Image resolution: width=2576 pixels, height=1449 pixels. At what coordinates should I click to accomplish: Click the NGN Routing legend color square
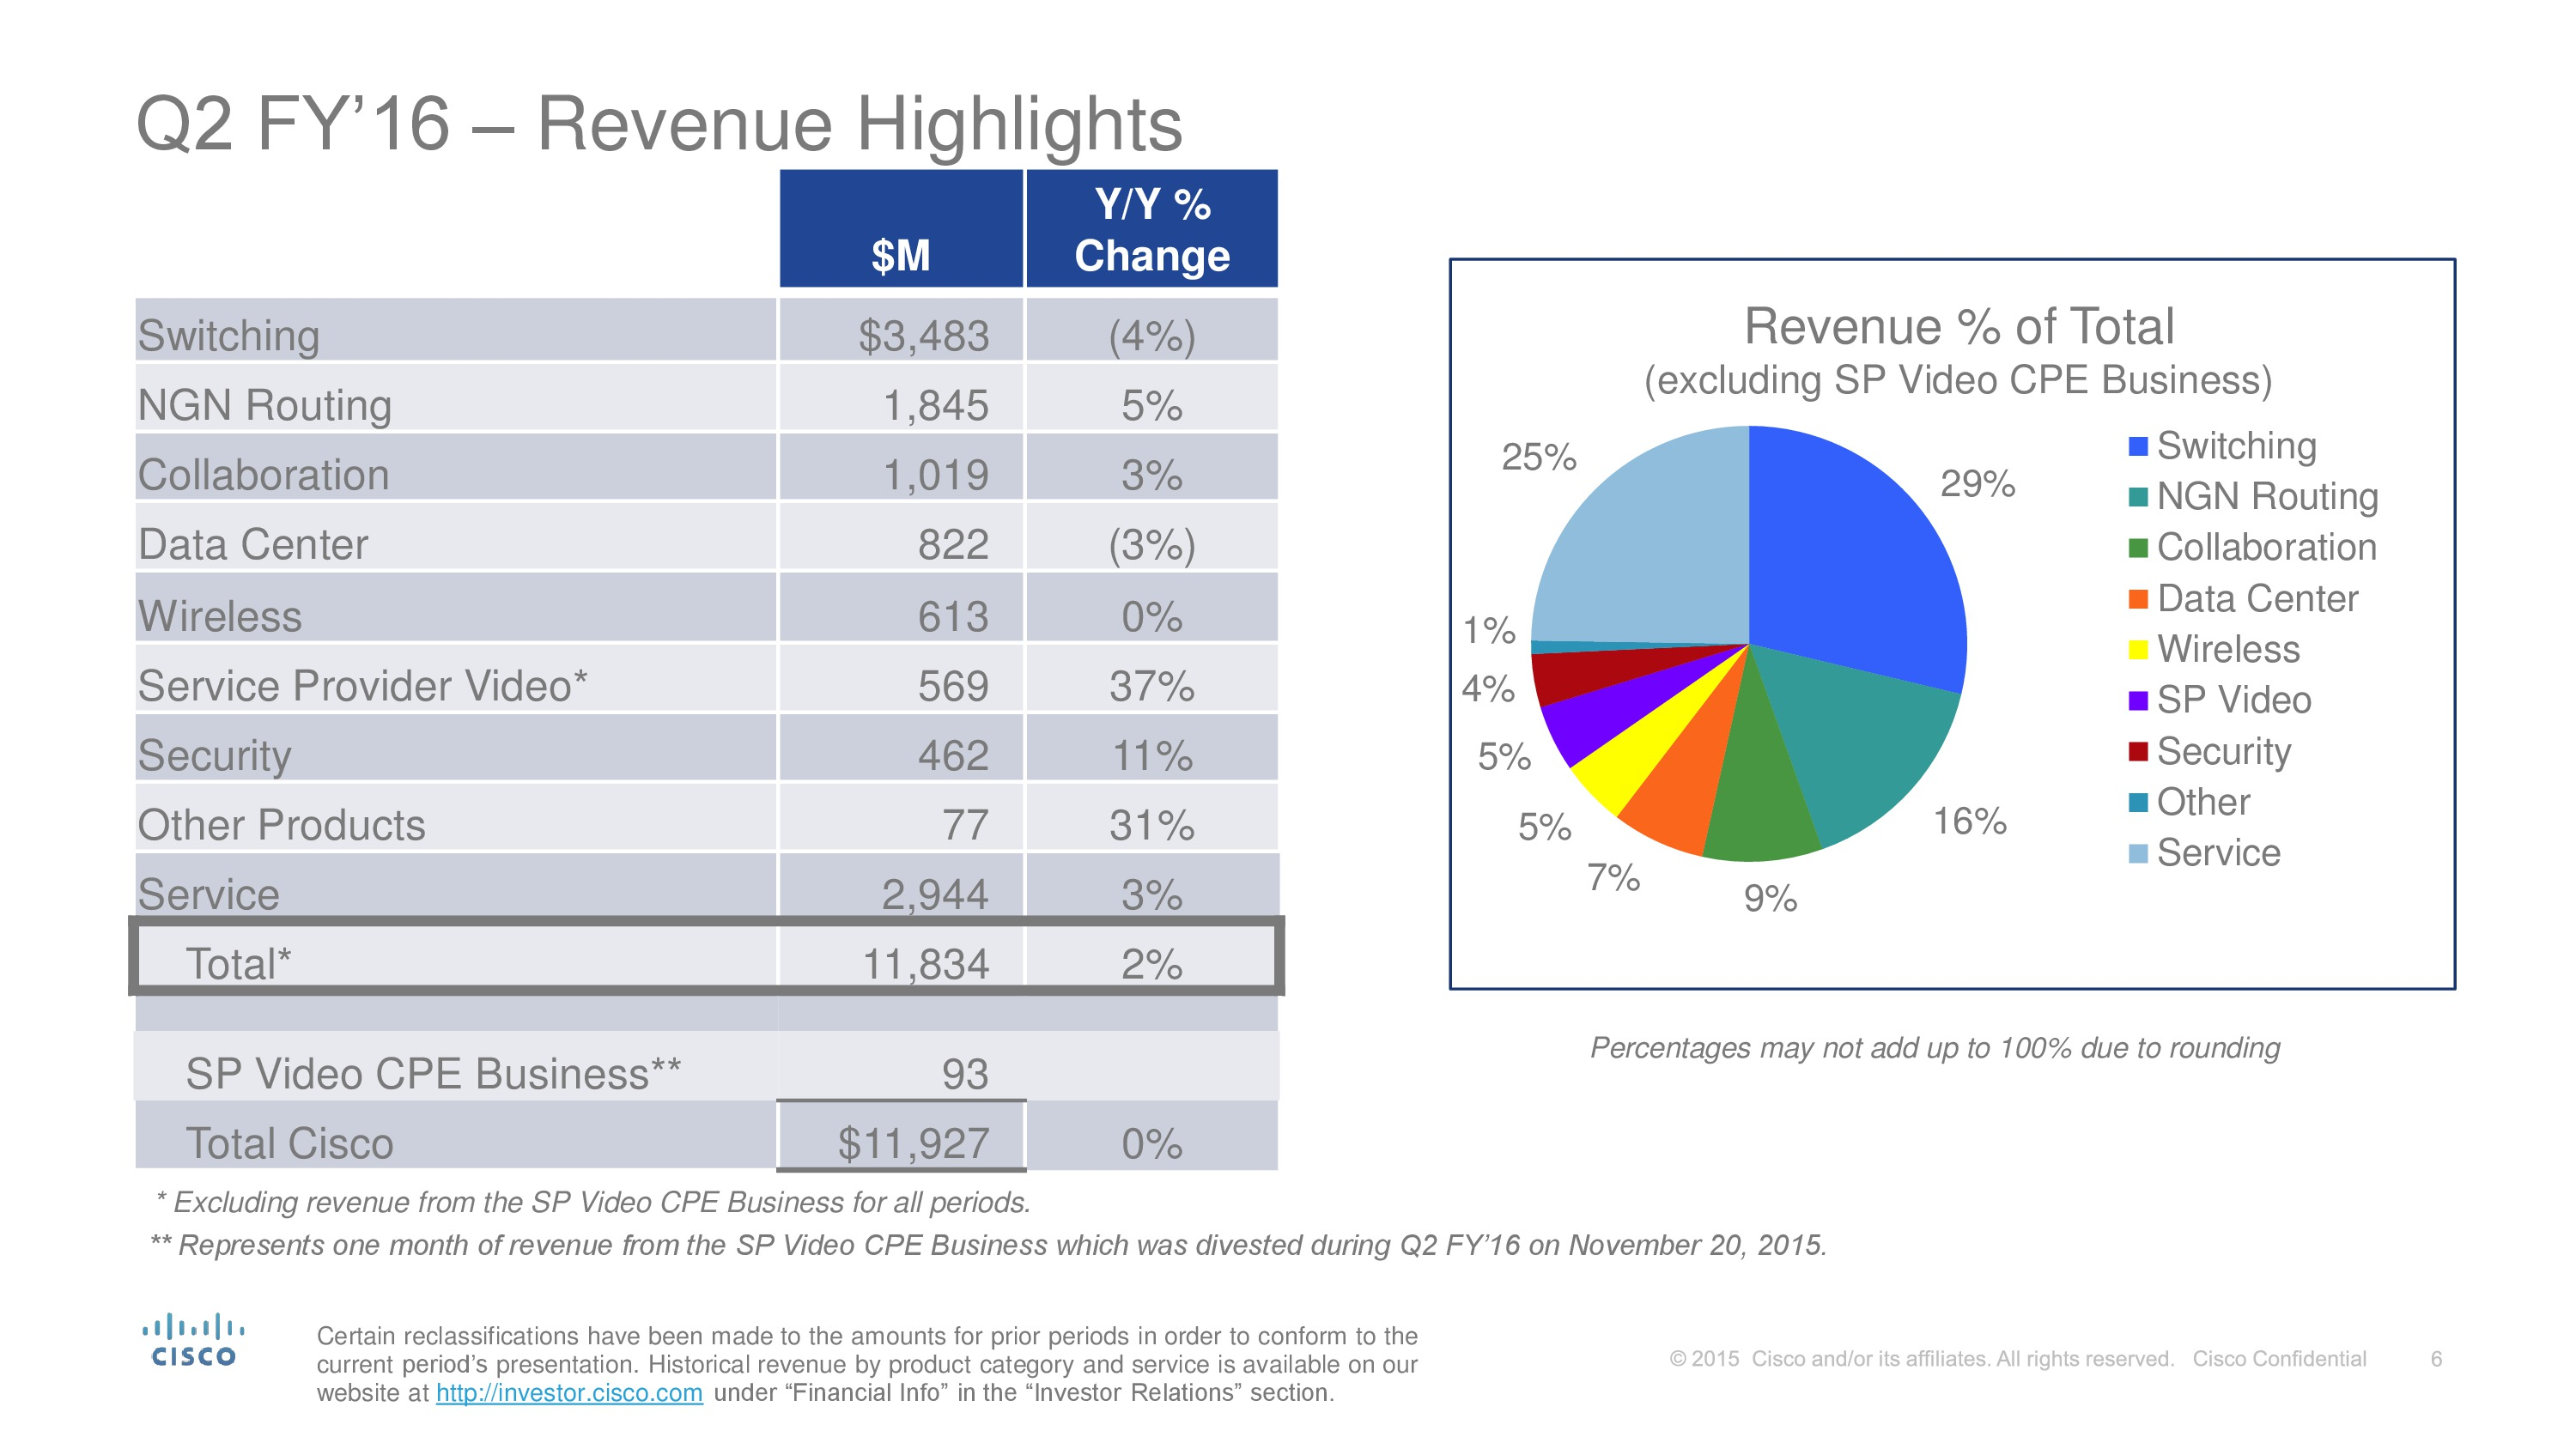[x=2138, y=497]
